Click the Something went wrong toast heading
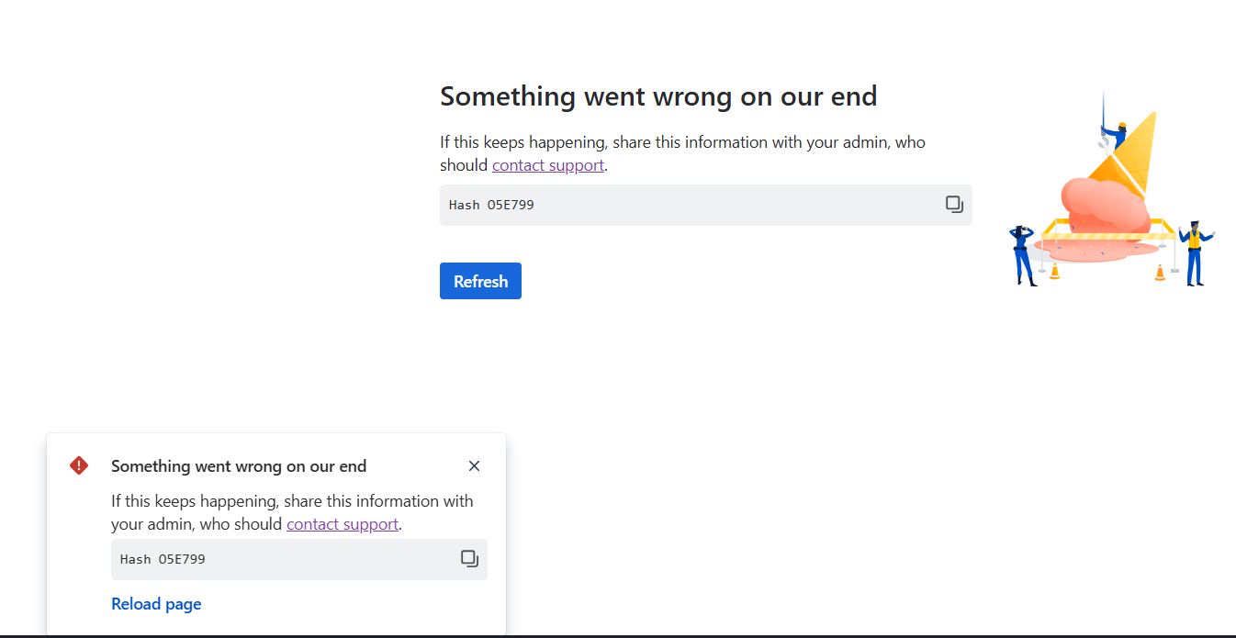 240,465
